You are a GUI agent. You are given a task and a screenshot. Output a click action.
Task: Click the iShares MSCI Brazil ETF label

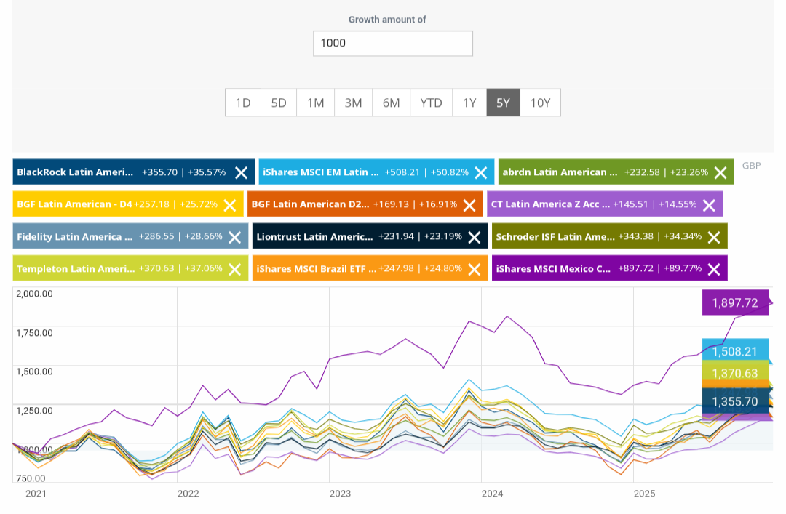317,269
